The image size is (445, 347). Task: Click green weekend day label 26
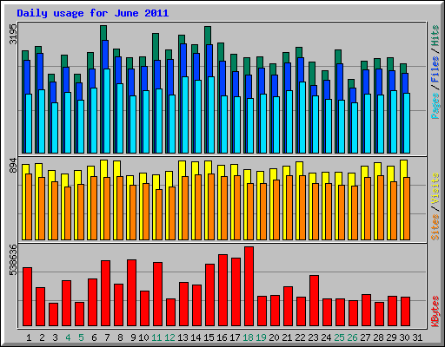click(352, 337)
